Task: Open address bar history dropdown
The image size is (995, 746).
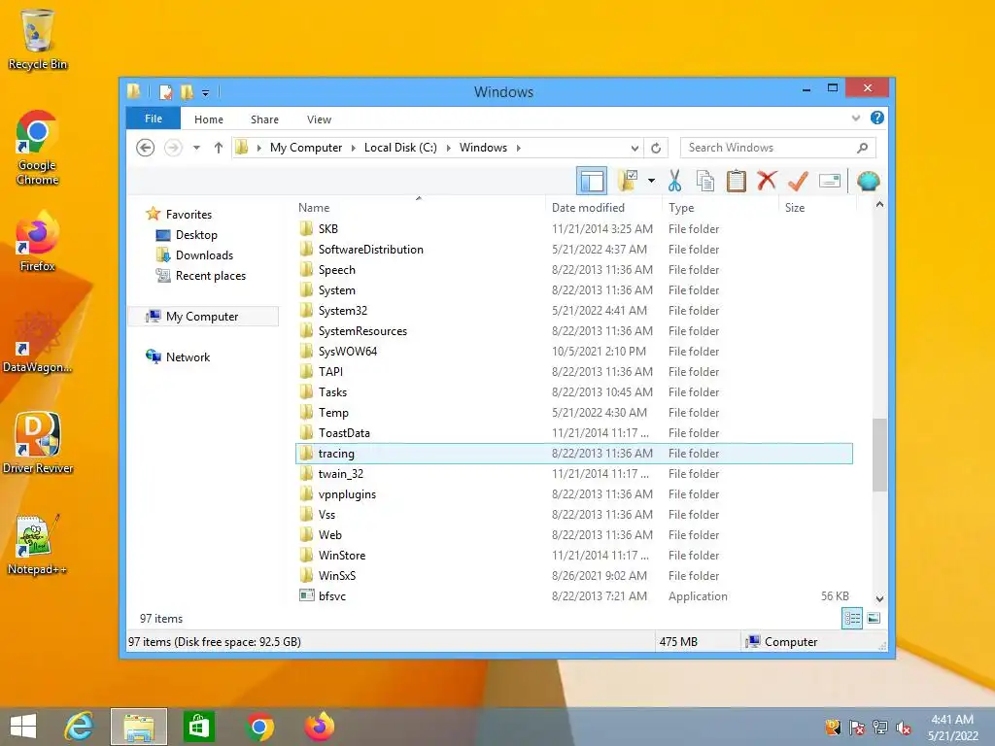Action: 635,148
